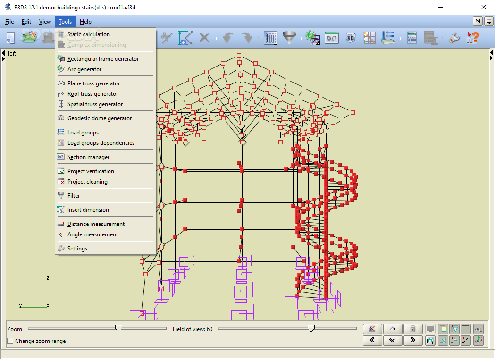Toggle the grid with angle snap button

tap(454, 341)
